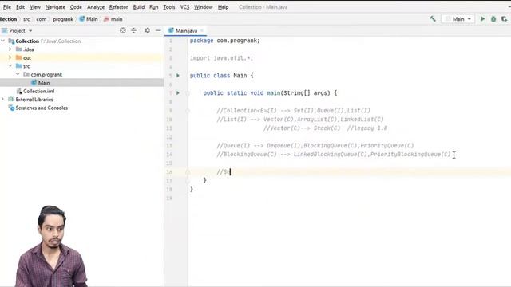Run the Main configuration with green arrow
This screenshot has width=511, height=287.
(x=482, y=19)
